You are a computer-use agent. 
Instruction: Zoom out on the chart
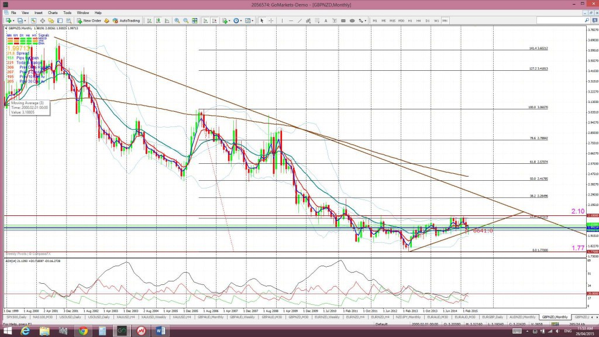pos(185,20)
